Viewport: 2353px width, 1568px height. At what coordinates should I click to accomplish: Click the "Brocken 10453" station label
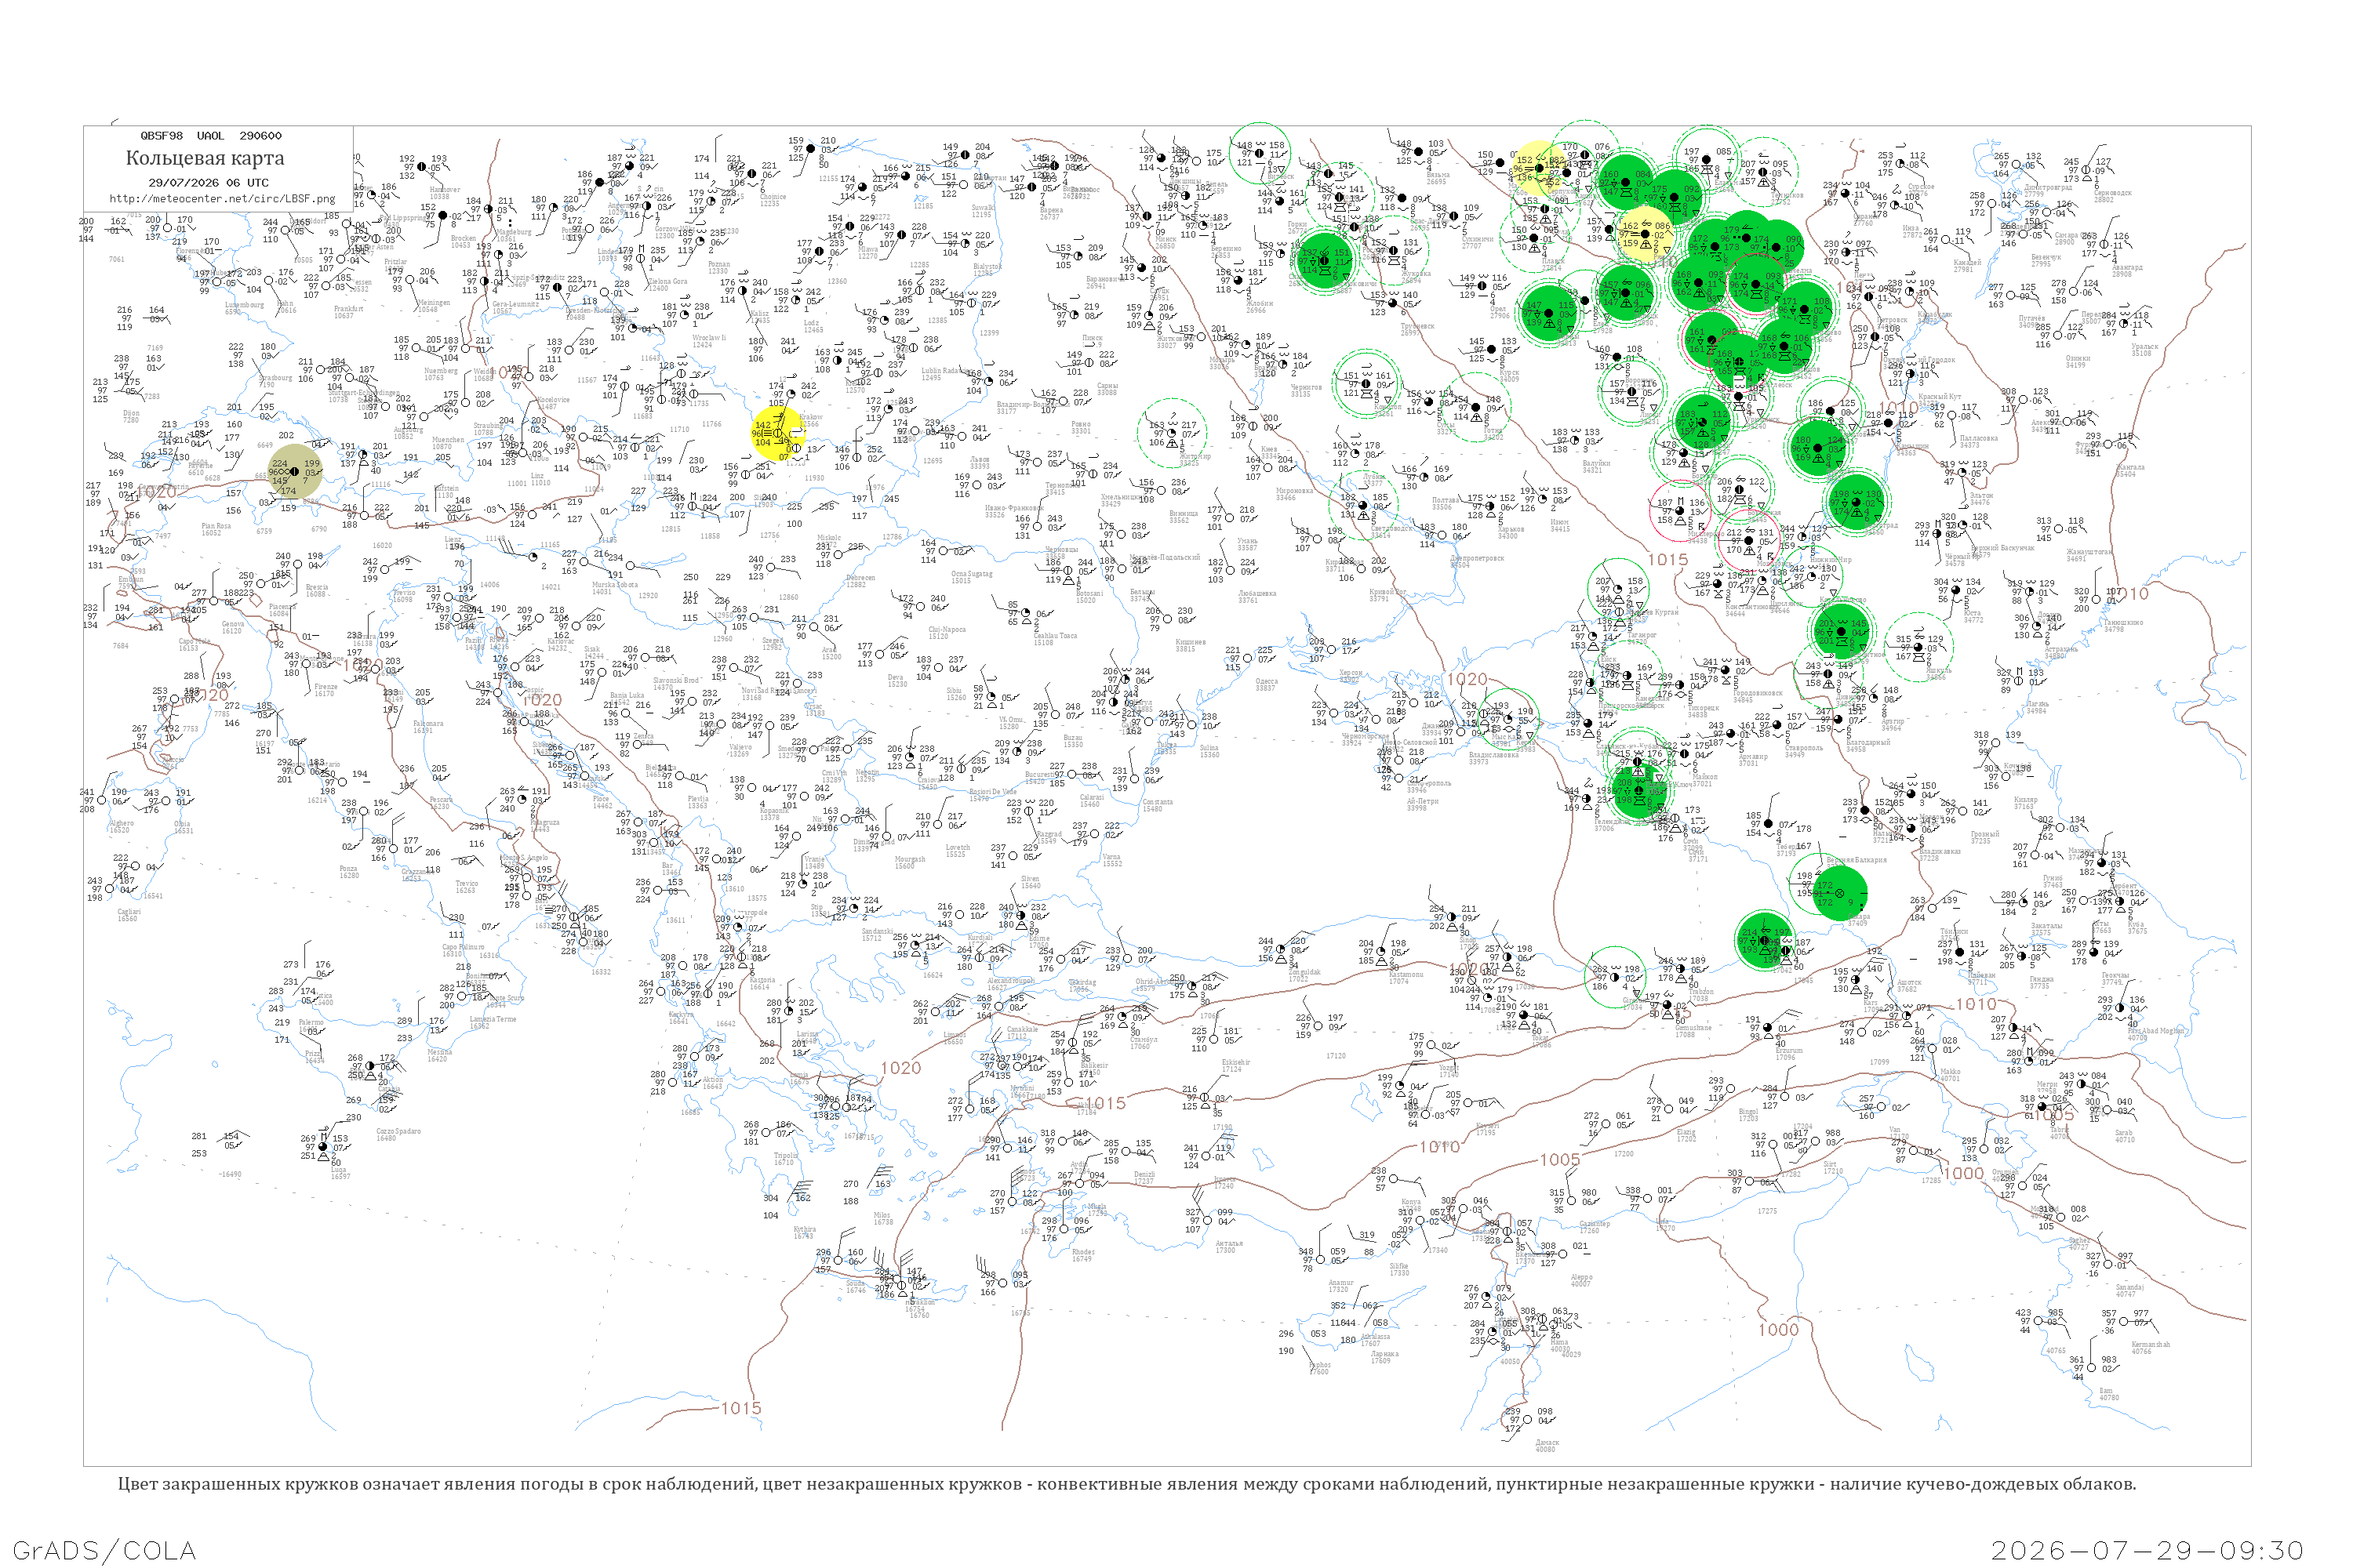(x=464, y=242)
